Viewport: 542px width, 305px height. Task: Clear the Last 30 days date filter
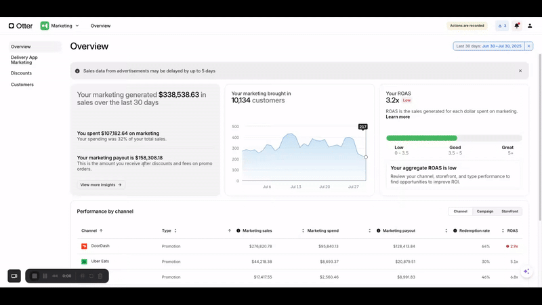(x=529, y=46)
